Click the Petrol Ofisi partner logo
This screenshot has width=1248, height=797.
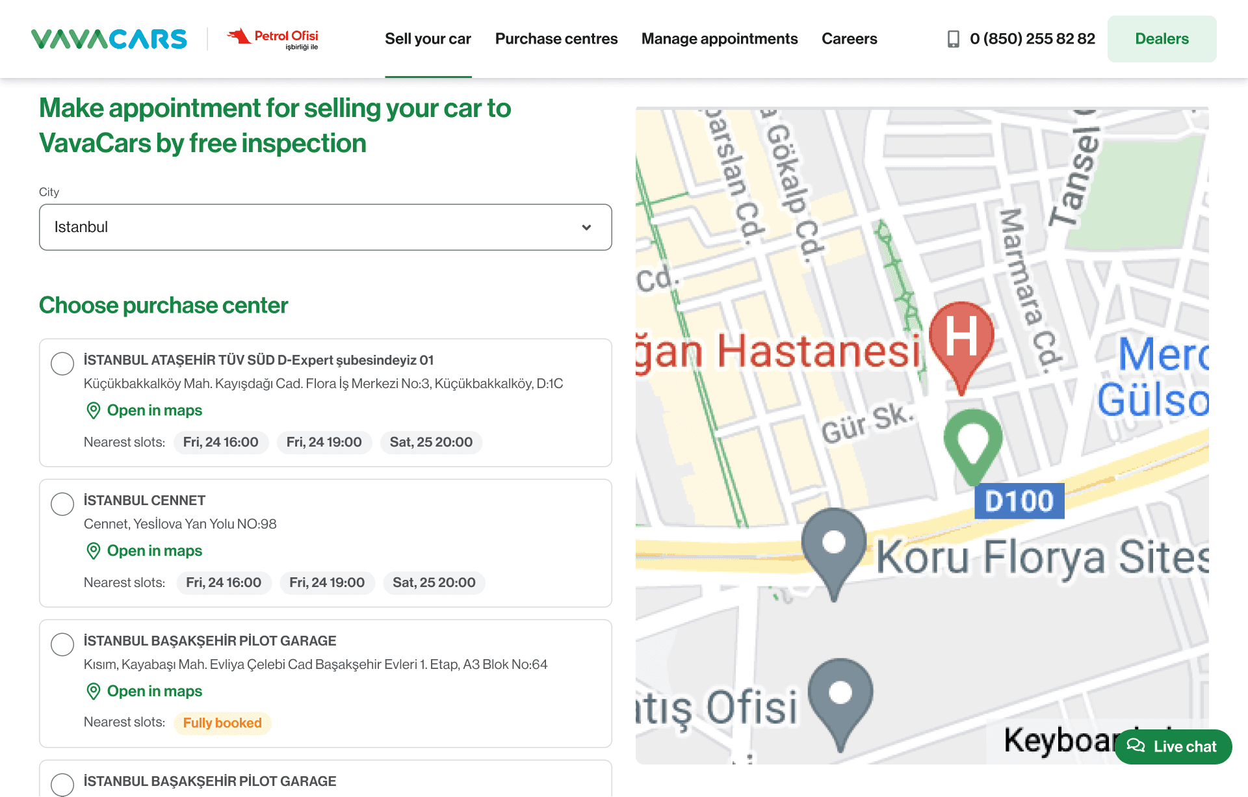[x=273, y=39]
